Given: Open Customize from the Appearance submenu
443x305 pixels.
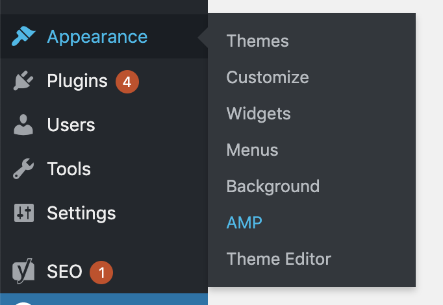Looking at the screenshot, I should (x=268, y=77).
